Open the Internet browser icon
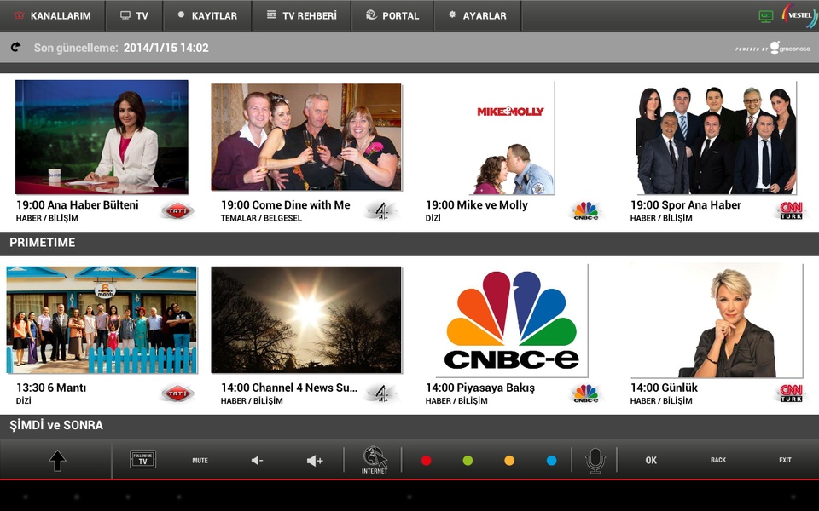The height and width of the screenshot is (511, 819). coord(375,460)
